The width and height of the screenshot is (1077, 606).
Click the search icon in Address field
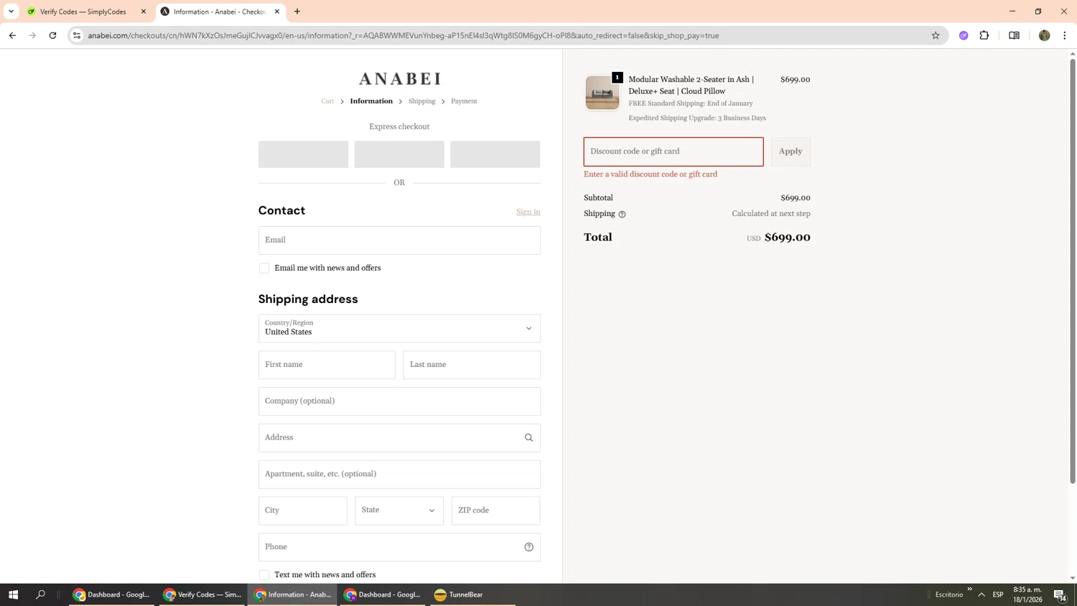pos(528,437)
